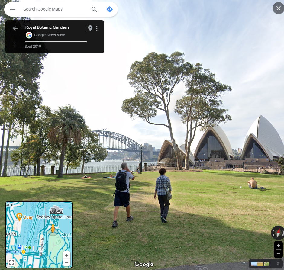Select the blue sky imagery thumbnail
This screenshot has width=284, height=270.
coord(253,264)
